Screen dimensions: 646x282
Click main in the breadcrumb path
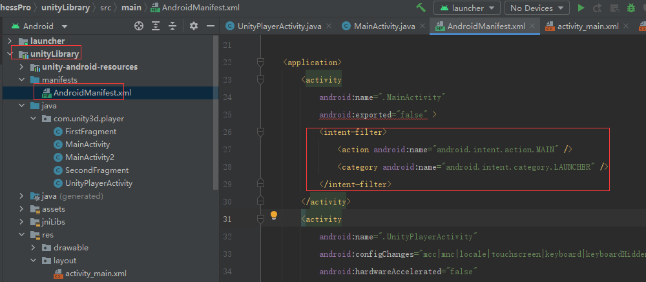pos(131,8)
